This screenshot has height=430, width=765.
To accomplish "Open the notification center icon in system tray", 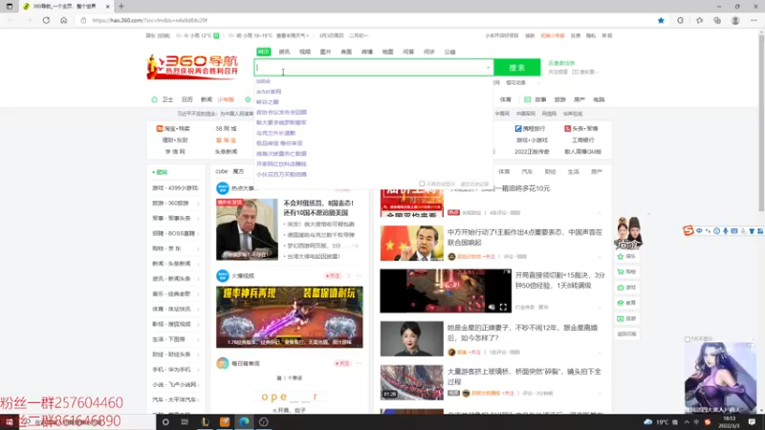I will [x=752, y=421].
